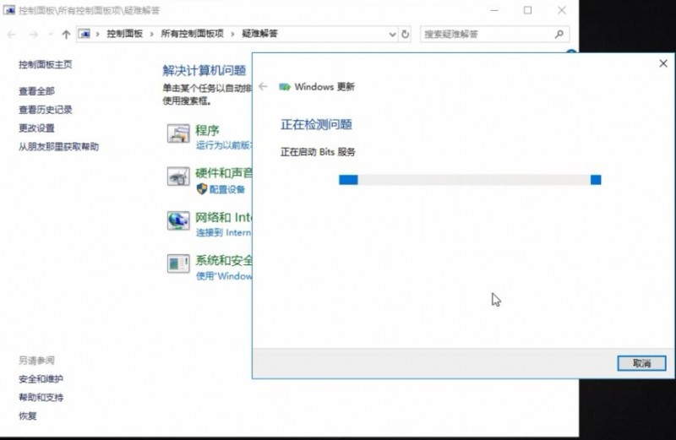Click address bar Control Panel icon
The image size is (676, 440).
[x=84, y=34]
